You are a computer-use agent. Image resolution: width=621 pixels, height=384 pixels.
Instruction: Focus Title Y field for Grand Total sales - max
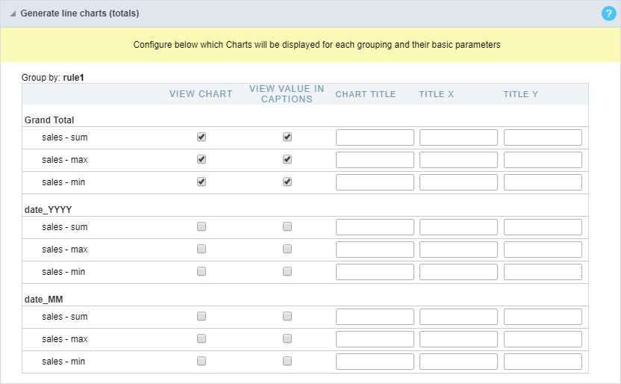[x=543, y=160]
